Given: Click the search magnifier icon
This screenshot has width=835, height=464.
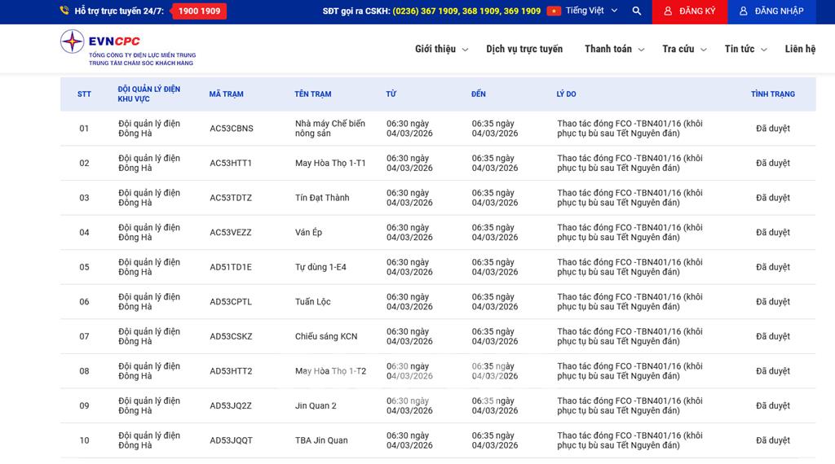Looking at the screenshot, I should coord(637,11).
